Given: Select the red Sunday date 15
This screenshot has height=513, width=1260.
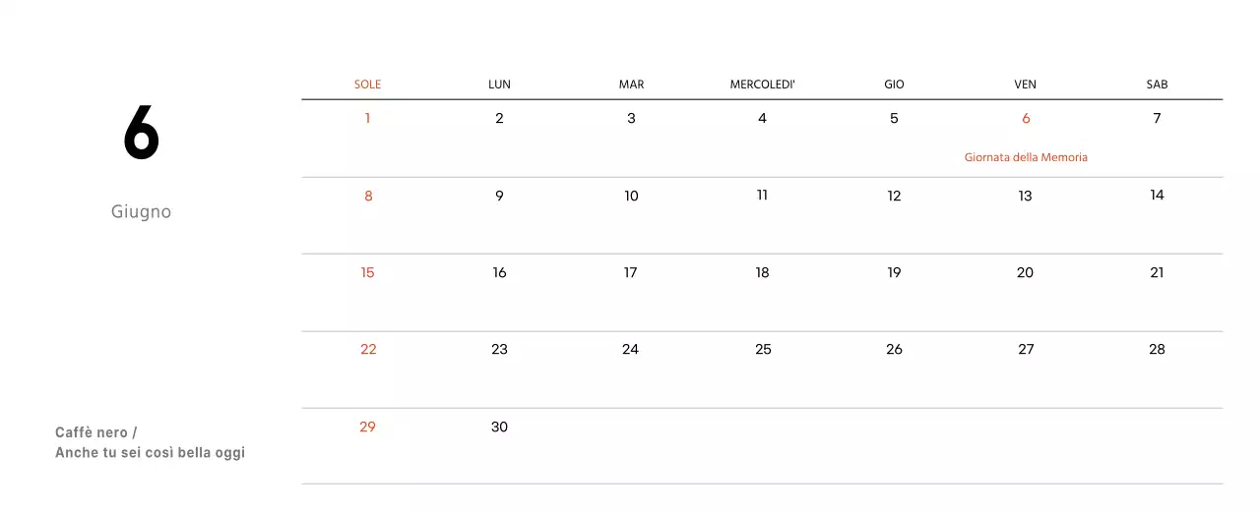Looking at the screenshot, I should click(367, 272).
